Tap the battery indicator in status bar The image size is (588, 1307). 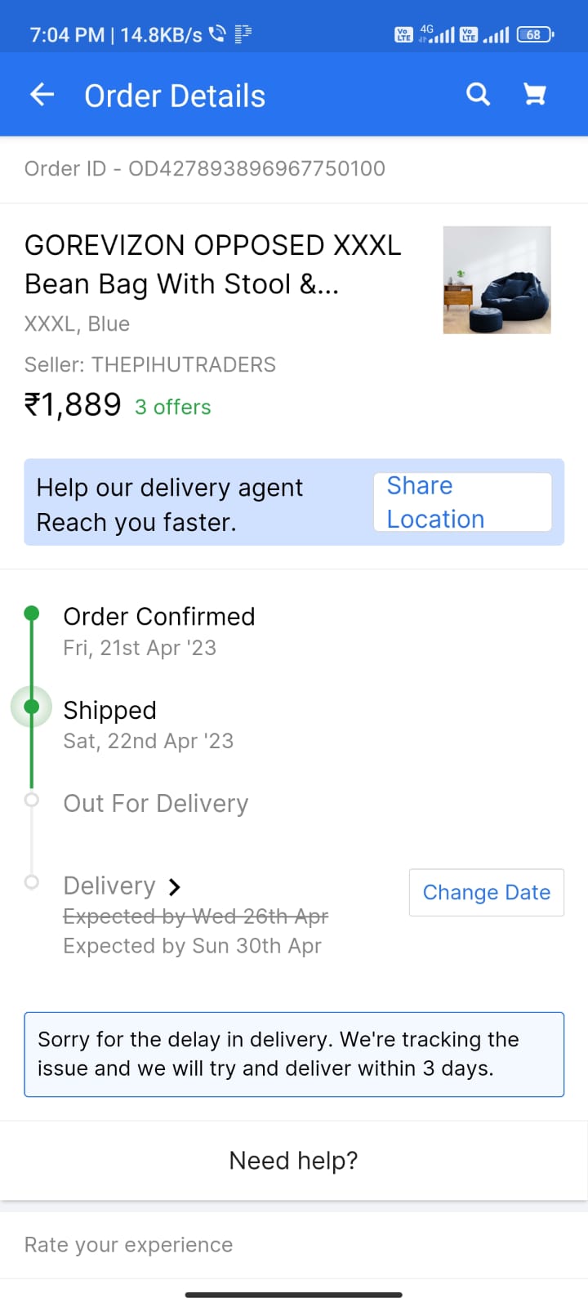[x=535, y=34]
